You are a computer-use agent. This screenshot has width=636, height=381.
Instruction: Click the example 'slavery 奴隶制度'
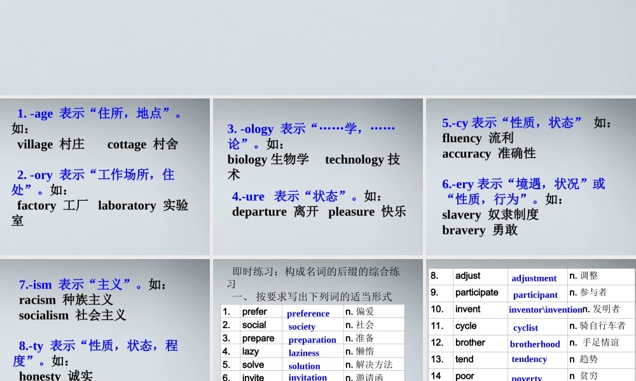[x=490, y=215]
